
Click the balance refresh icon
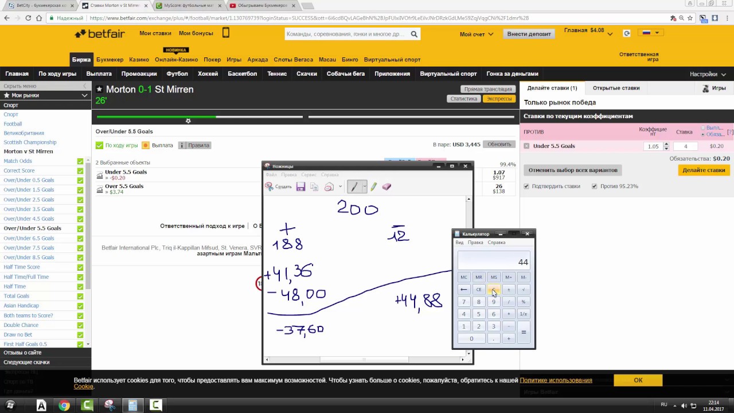click(627, 33)
